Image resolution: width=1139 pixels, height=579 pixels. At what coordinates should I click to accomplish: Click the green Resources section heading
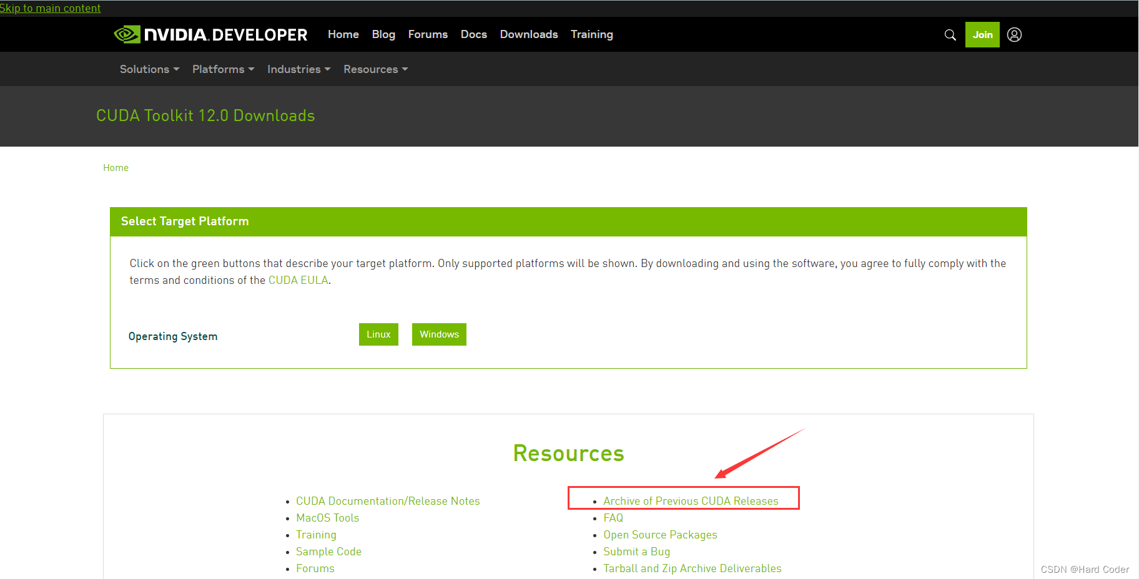pyautogui.click(x=568, y=454)
